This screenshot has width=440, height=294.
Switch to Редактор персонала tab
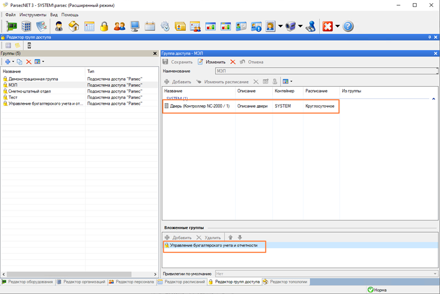(131, 282)
